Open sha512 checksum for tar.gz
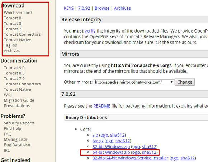Image resolution: width=208 pixels, height=162 pixels. (123, 141)
